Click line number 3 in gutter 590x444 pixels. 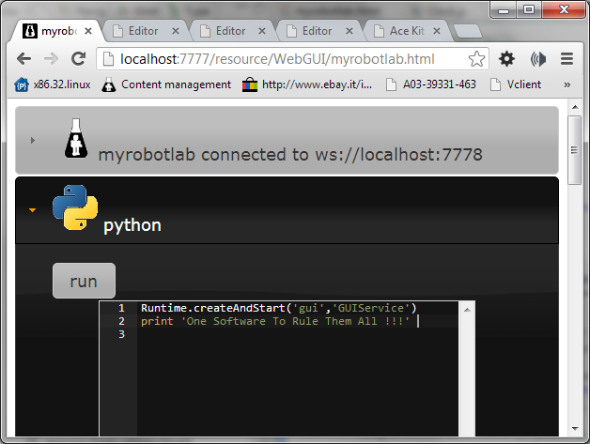[x=121, y=334]
